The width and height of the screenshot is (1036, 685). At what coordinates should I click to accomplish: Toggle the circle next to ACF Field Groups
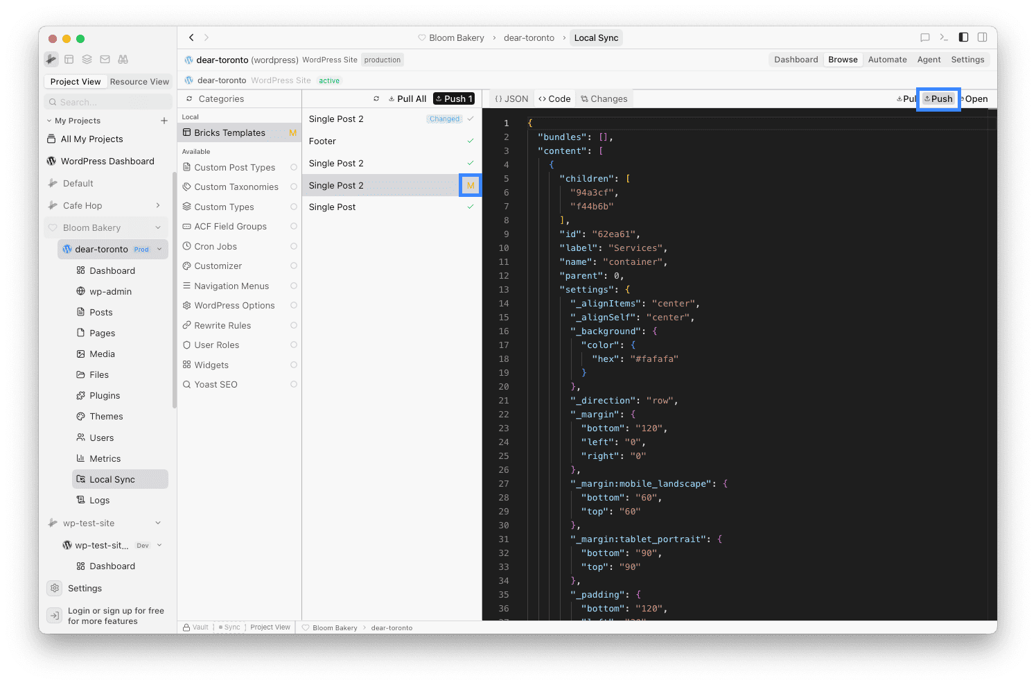tap(294, 227)
